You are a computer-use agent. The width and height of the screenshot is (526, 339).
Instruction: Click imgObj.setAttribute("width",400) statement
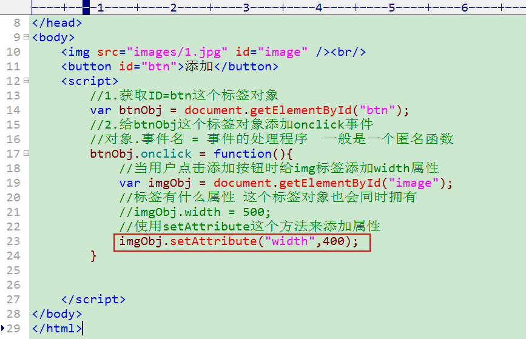click(239, 241)
